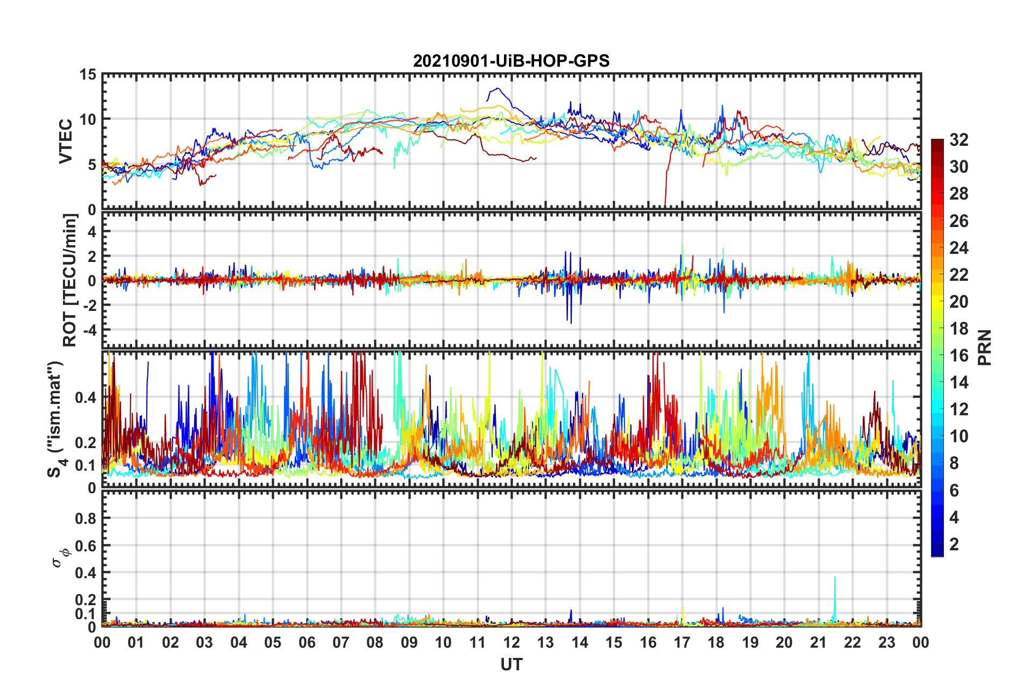Screen dimensions: 1023x695
Task: Click the PRN colorbar label
Action: (985, 347)
